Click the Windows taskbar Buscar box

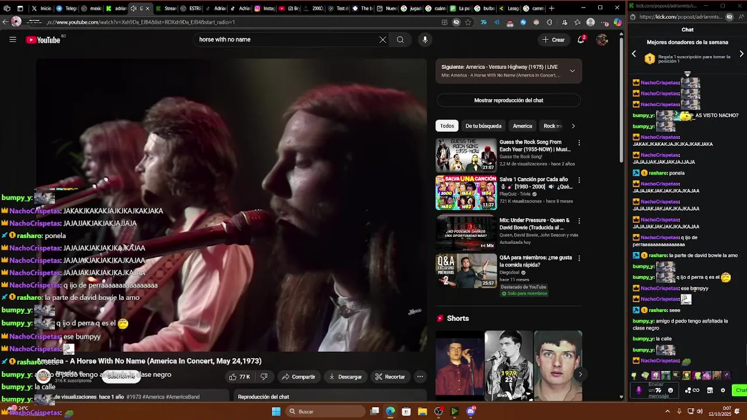pos(326,412)
